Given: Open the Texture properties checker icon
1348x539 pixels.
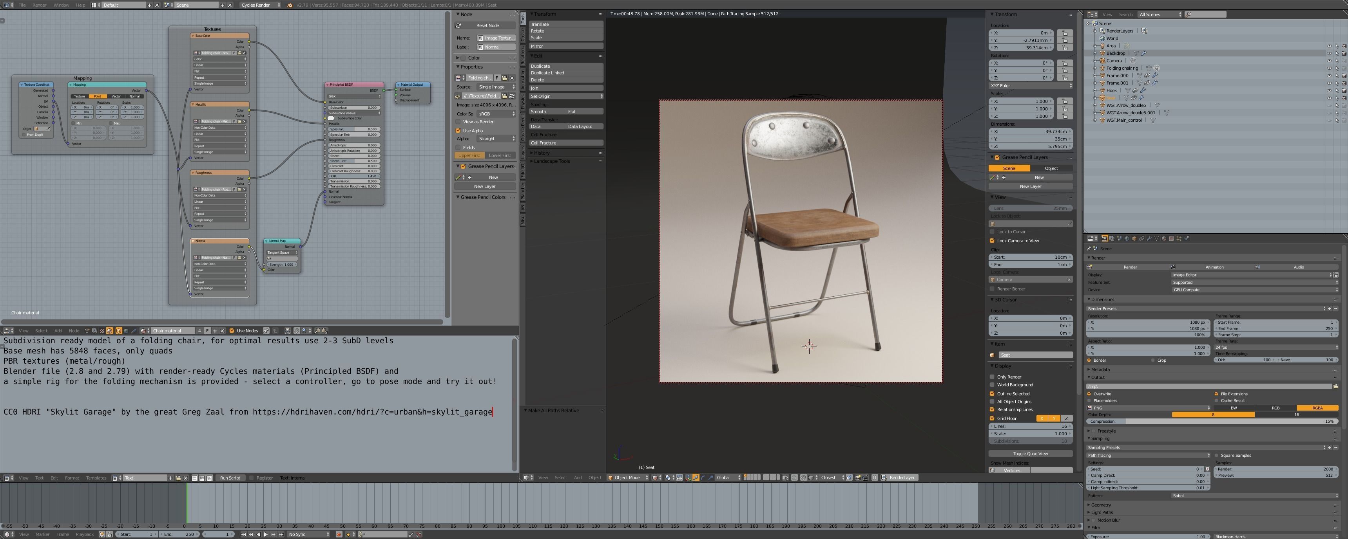Looking at the screenshot, I should click(x=1172, y=238).
